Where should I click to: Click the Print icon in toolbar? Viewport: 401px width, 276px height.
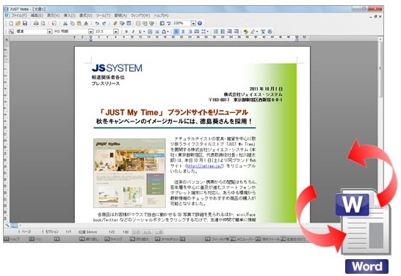[36, 23]
